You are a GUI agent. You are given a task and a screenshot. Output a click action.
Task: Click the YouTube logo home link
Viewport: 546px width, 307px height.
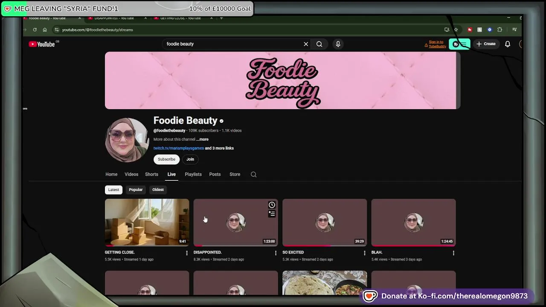42,44
